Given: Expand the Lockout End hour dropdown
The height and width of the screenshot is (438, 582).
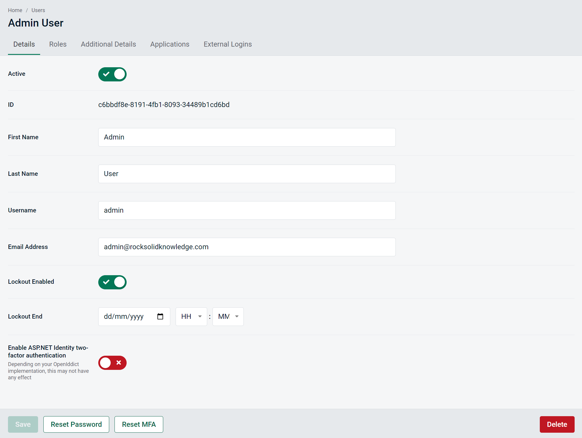Looking at the screenshot, I should point(191,316).
